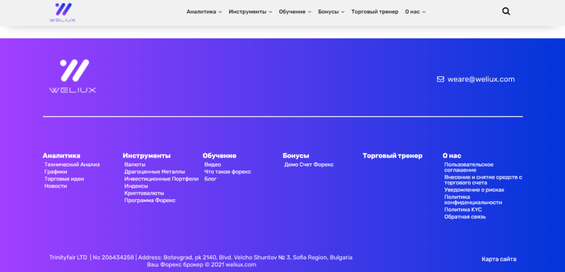Click the envelope icon beside the email address

point(440,79)
